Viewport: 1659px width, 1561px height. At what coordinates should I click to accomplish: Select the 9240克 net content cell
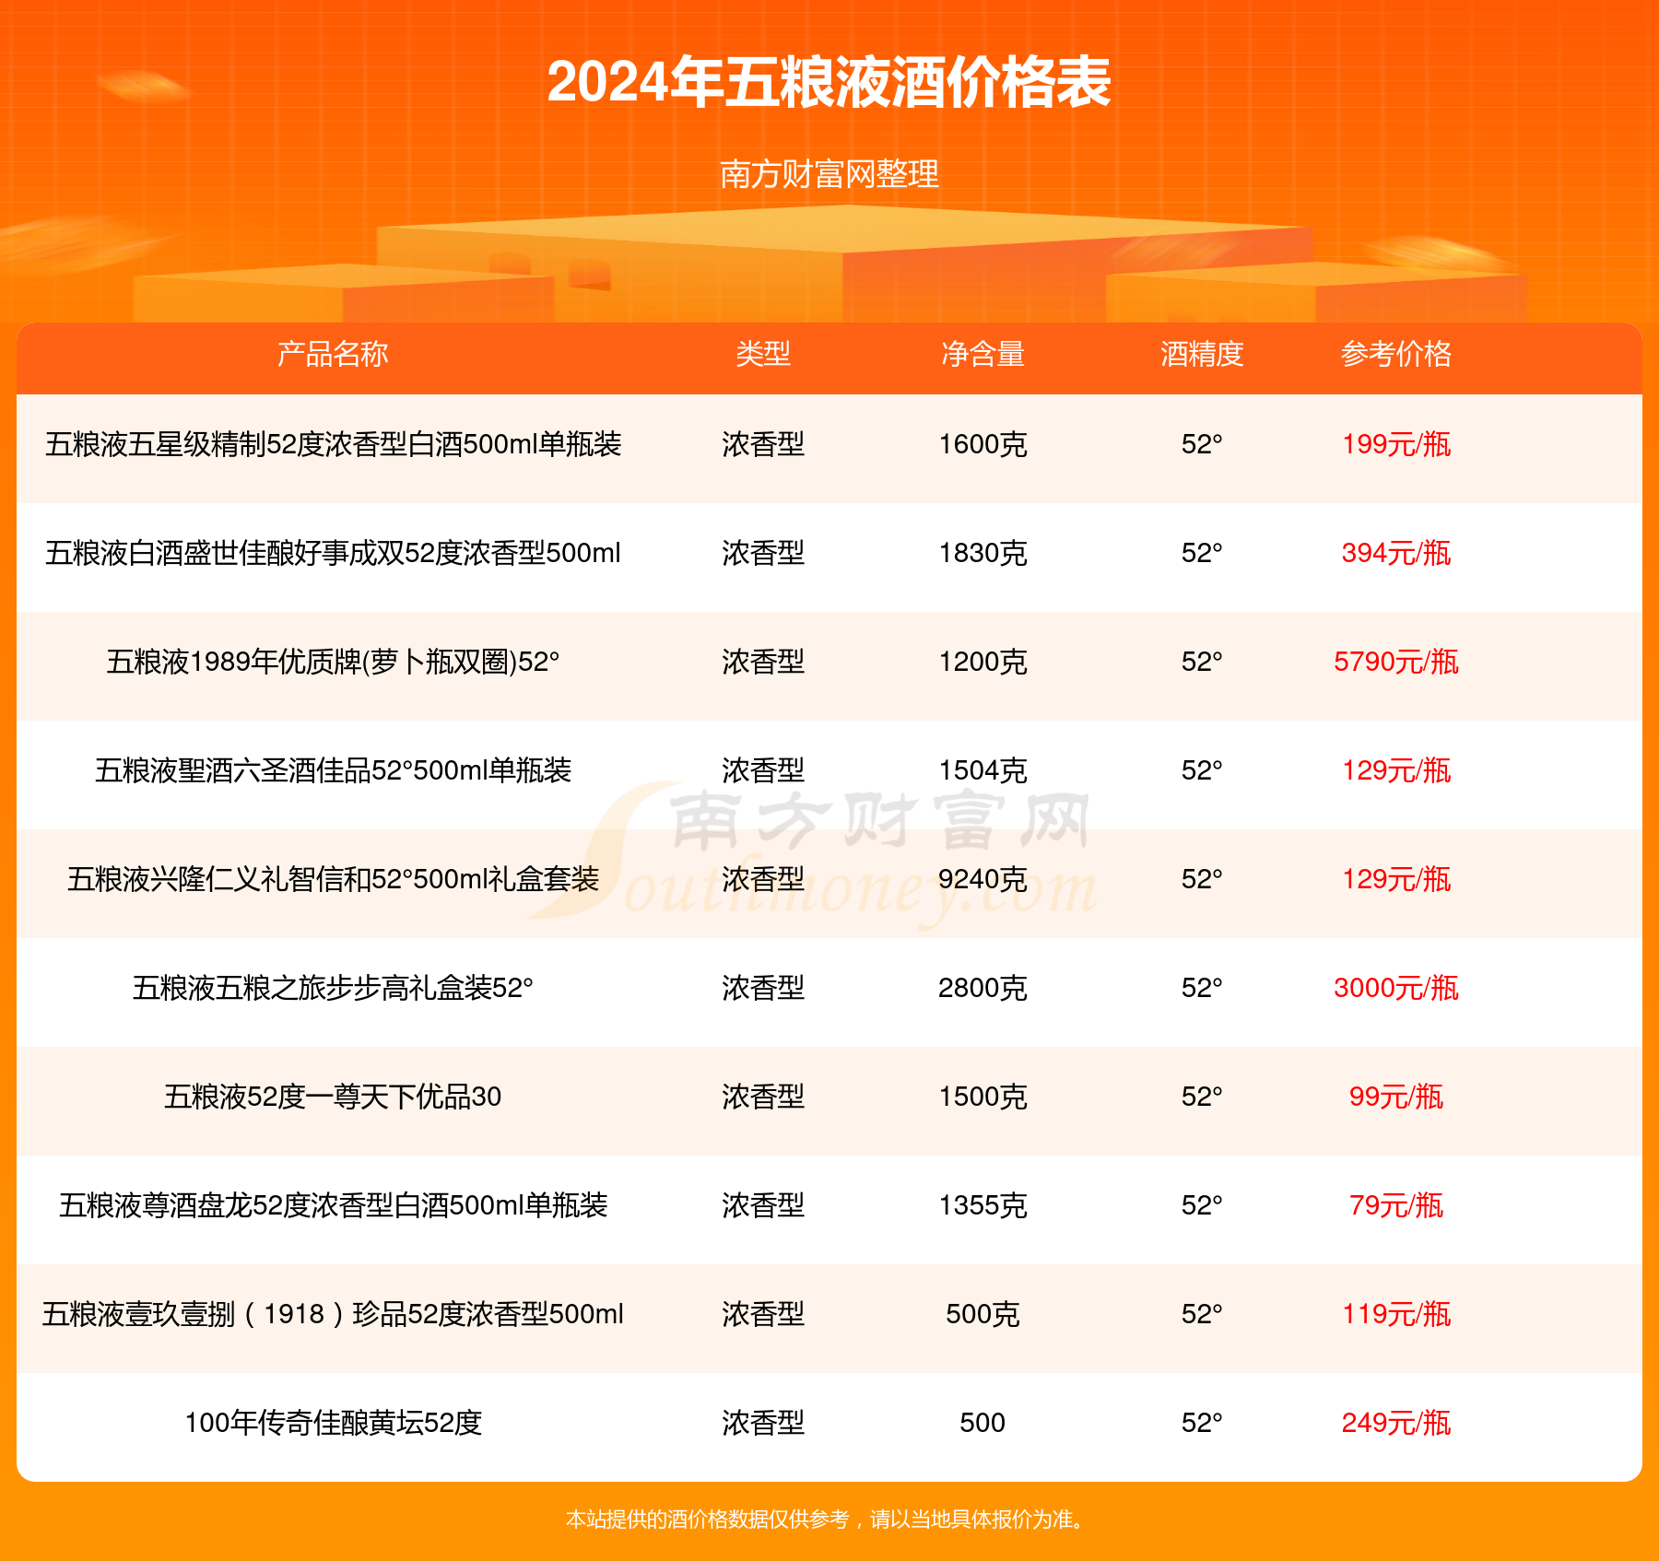pos(982,879)
